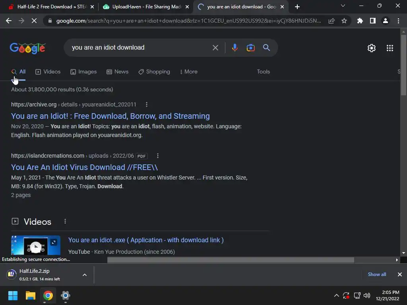Screen dimensions: 407x305
Task: Click the browser forward arrow
Action: pyautogui.click(x=21, y=21)
